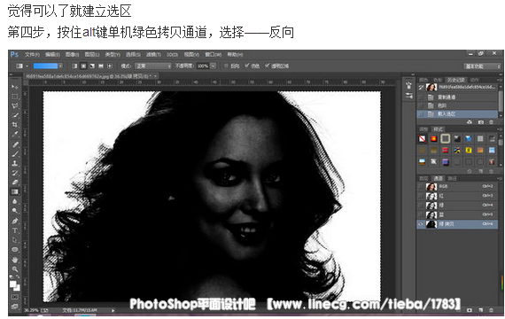The image size is (505, 319).
Task: Select the Zoom tool in the toolbox
Action: tap(15, 269)
